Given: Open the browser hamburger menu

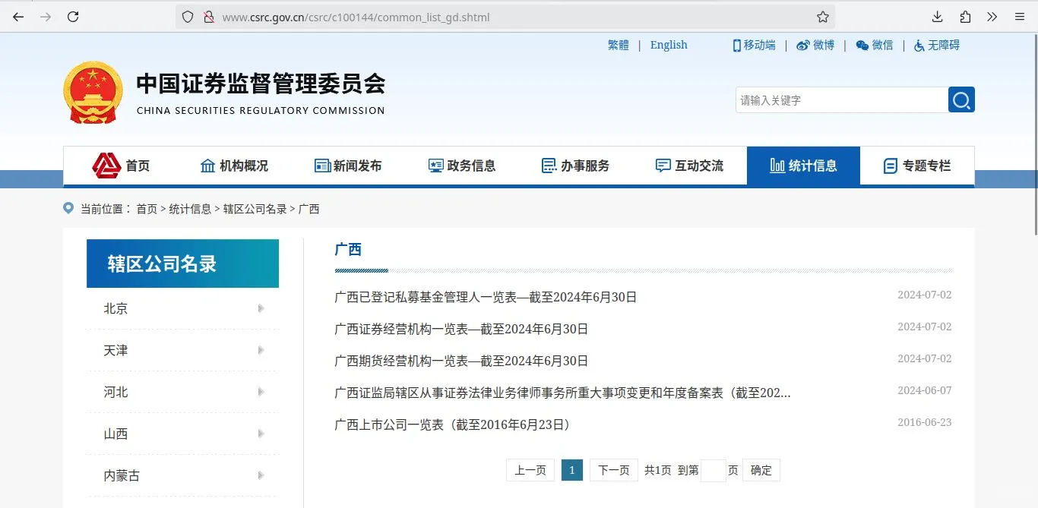Looking at the screenshot, I should pos(1018,16).
